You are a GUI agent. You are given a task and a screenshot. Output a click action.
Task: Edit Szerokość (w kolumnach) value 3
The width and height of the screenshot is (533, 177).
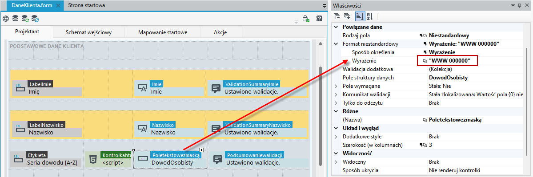[431, 145]
